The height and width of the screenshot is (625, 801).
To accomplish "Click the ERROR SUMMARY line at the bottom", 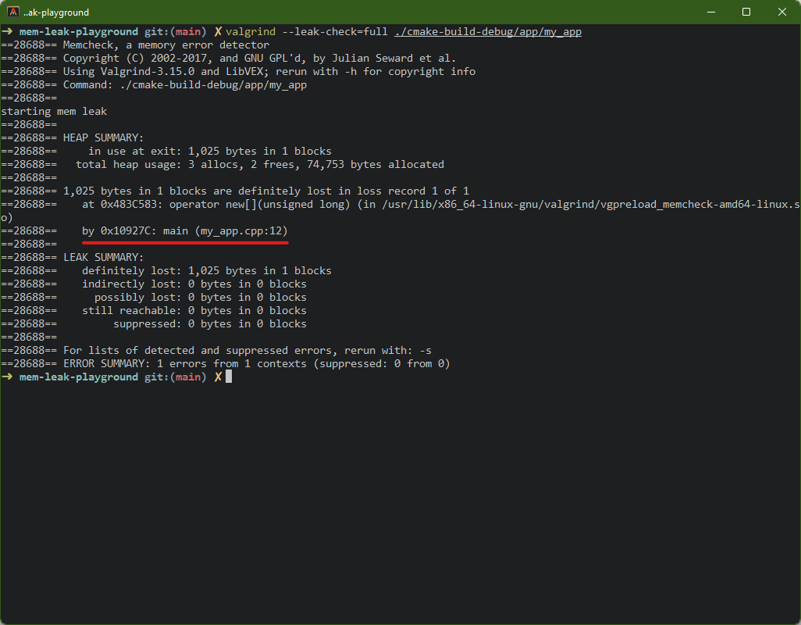I will pos(234,363).
